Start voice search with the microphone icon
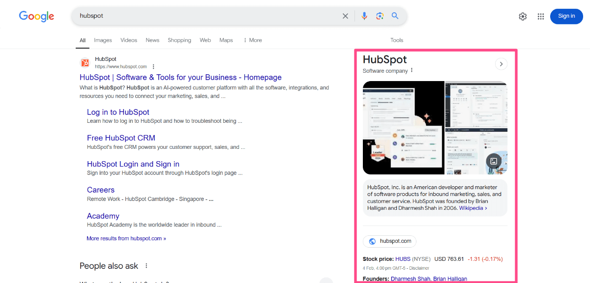Screen dimensions: 590x283 point(364,16)
